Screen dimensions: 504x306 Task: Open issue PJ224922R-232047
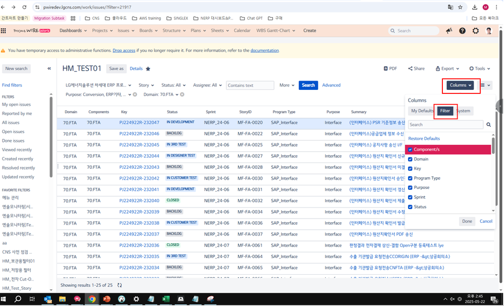point(139,123)
